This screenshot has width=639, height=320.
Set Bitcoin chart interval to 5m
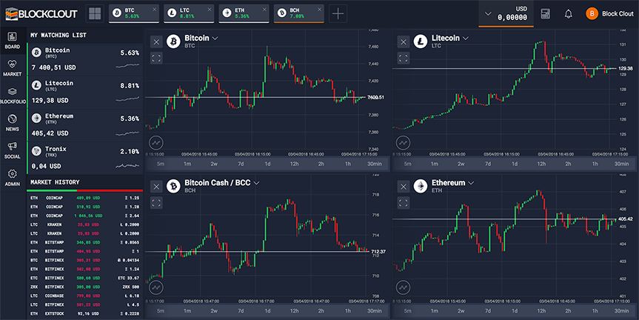pos(161,164)
